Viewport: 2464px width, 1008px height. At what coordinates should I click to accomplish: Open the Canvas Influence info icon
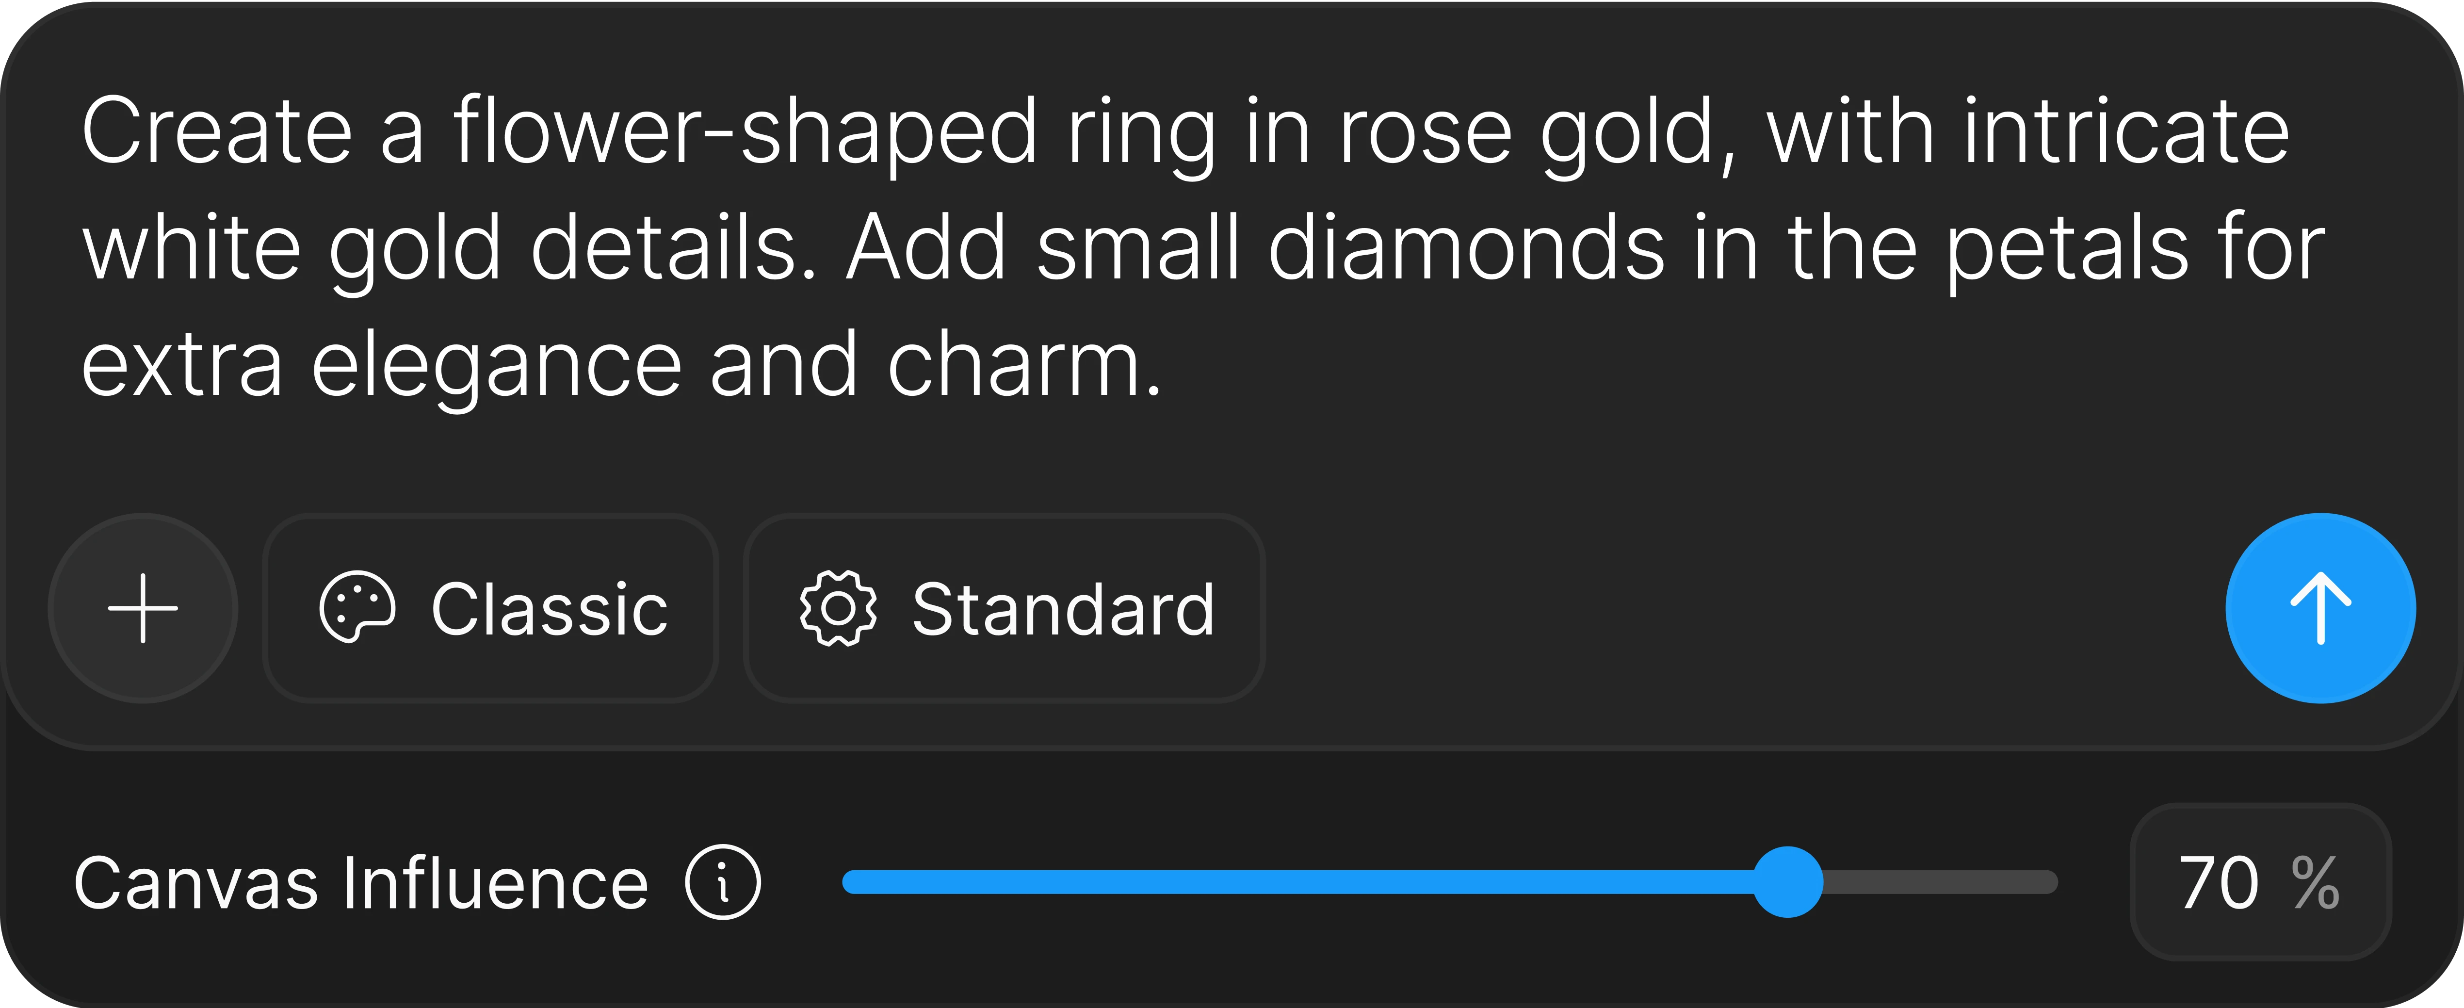pos(723,882)
